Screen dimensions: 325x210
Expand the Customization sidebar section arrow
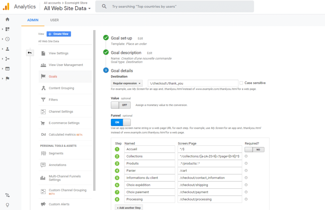pyautogui.click(x=3, y=29)
